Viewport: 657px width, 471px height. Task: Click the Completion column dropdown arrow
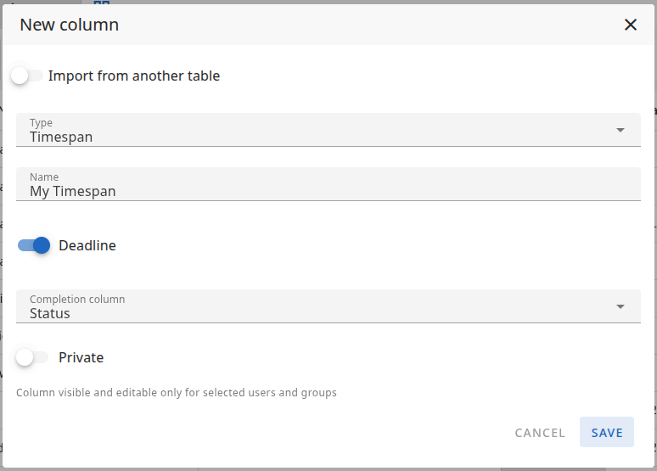[620, 306]
